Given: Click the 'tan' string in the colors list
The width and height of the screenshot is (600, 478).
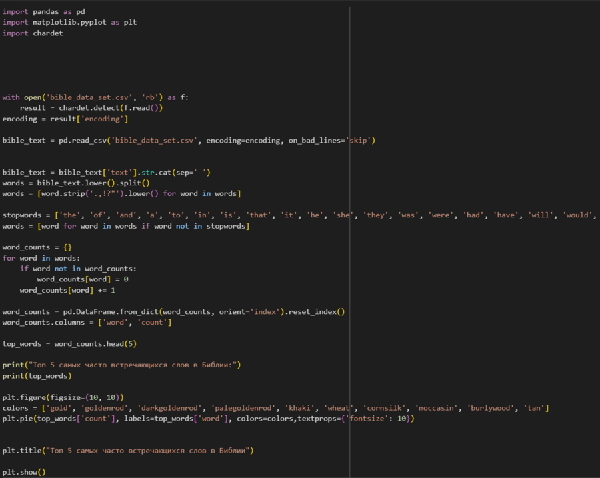Looking at the screenshot, I should tap(534, 408).
